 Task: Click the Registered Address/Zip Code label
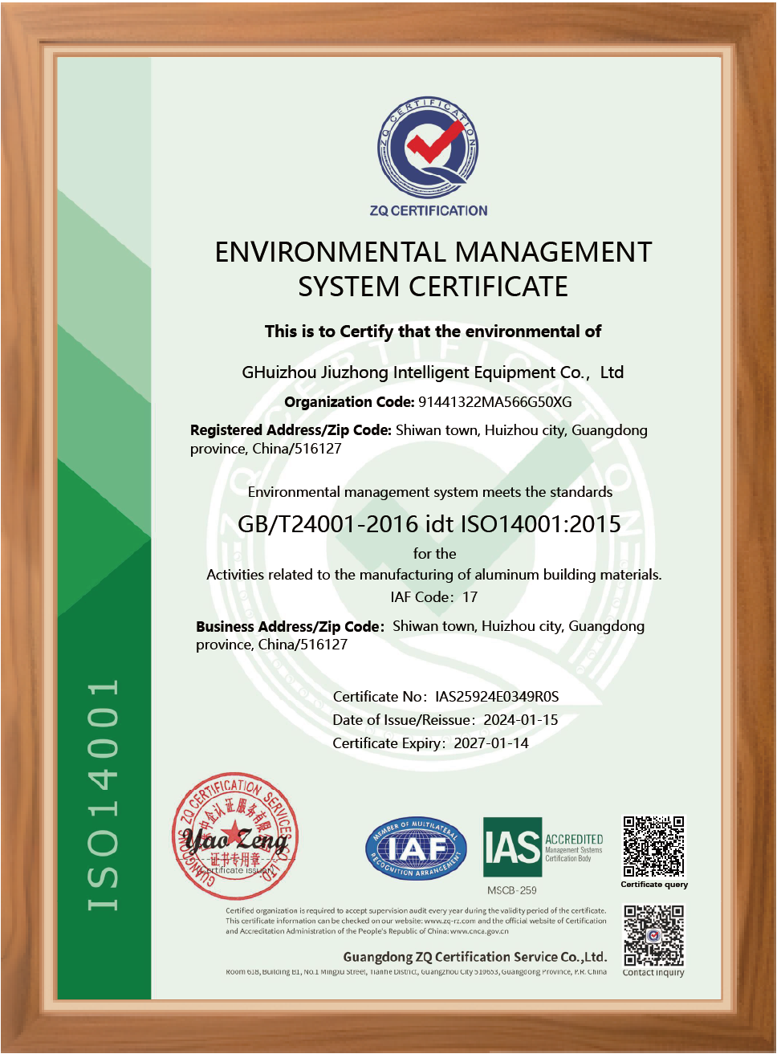[291, 430]
